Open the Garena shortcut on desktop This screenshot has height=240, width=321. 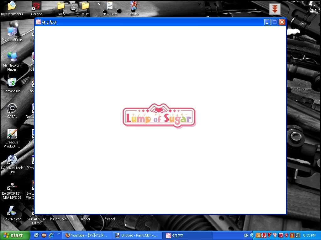pyautogui.click(x=36, y=8)
